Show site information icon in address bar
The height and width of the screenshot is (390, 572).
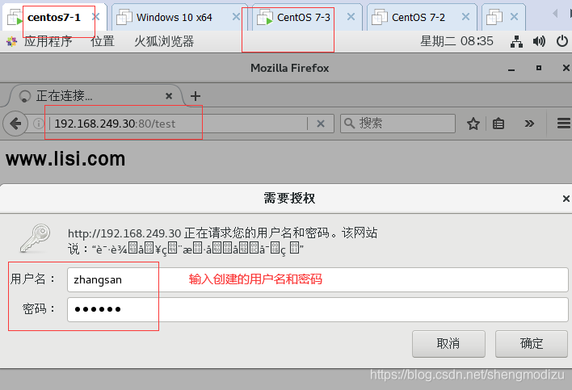(x=38, y=124)
